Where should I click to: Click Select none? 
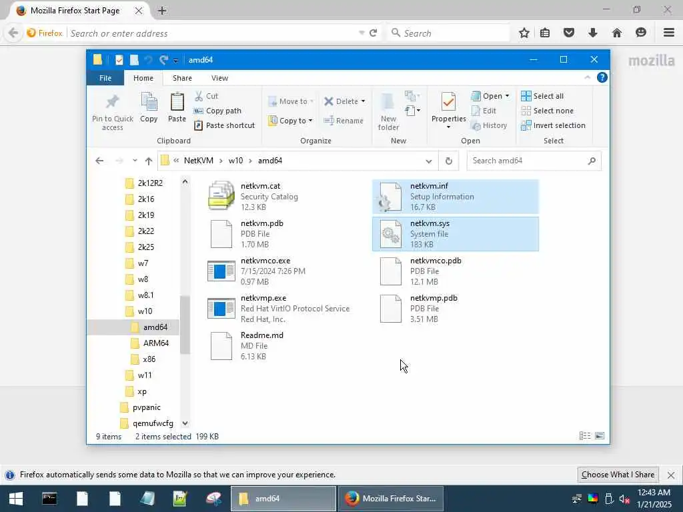[x=547, y=111]
